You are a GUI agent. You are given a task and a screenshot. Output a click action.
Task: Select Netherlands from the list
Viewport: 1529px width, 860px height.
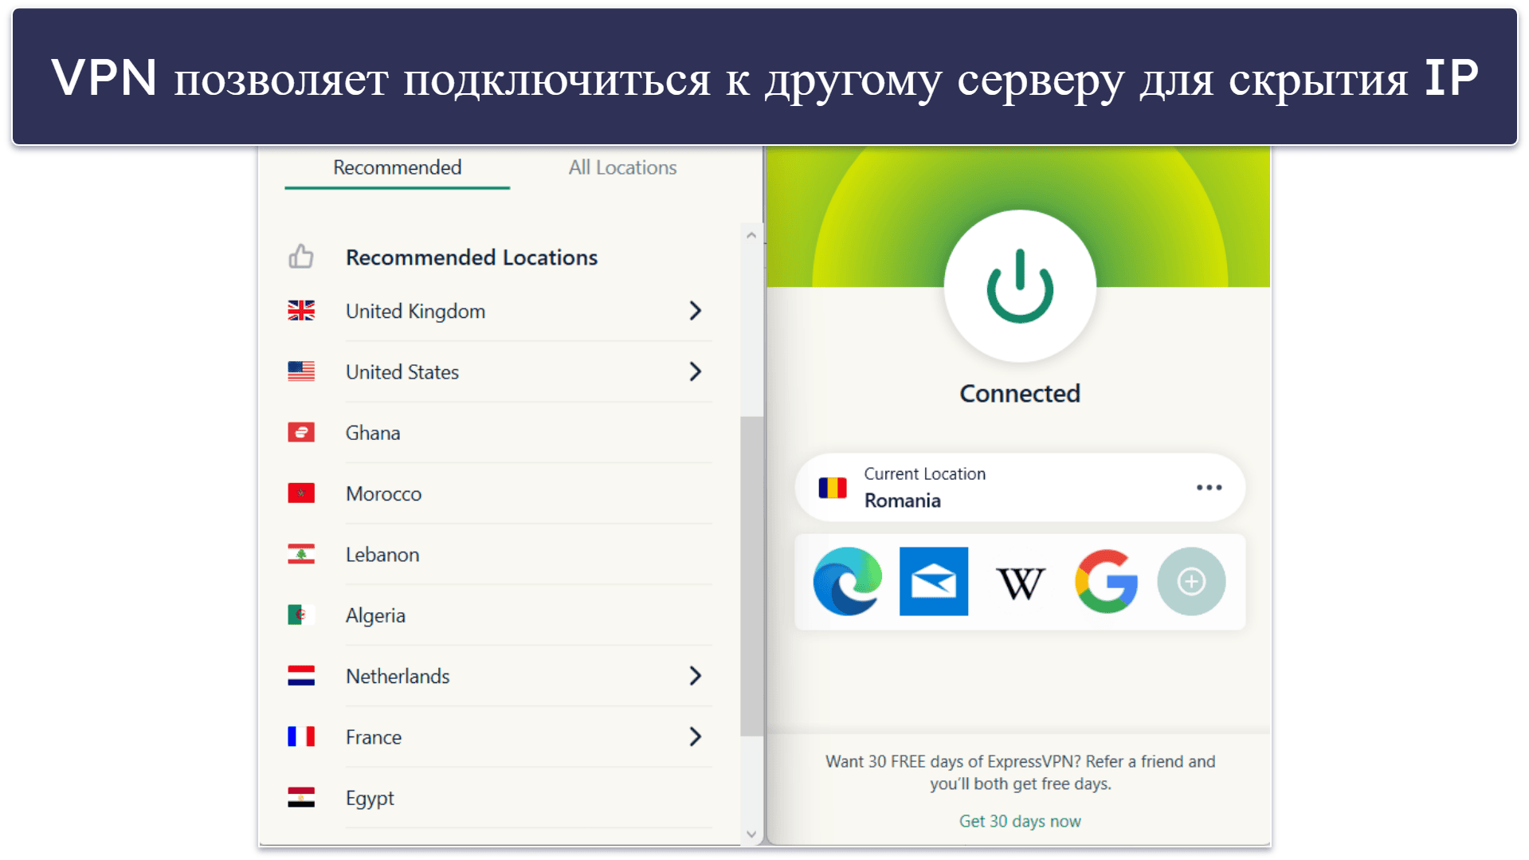[500, 676]
